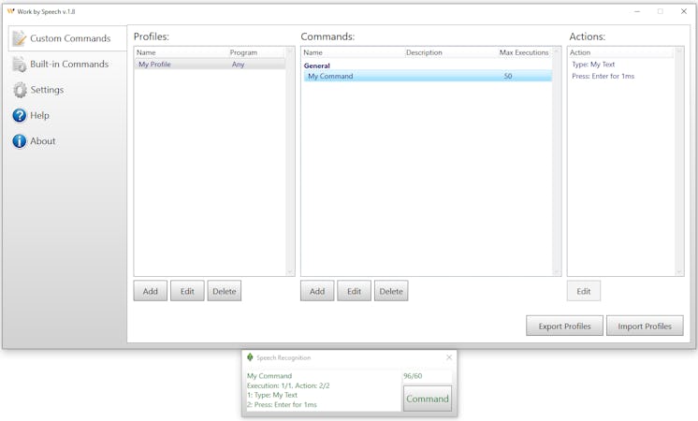Select the 'Type: My Text' action

pos(593,64)
